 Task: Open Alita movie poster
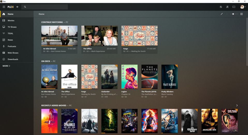click(169, 121)
